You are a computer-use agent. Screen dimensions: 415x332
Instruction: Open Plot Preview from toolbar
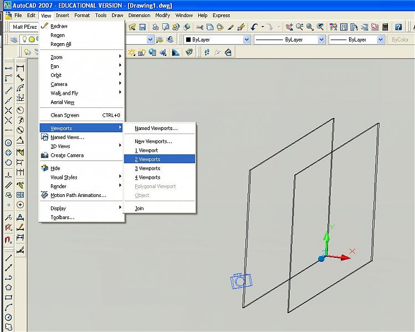coord(166,27)
